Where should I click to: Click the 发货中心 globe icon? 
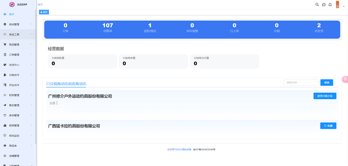pyautogui.click(x=5, y=65)
